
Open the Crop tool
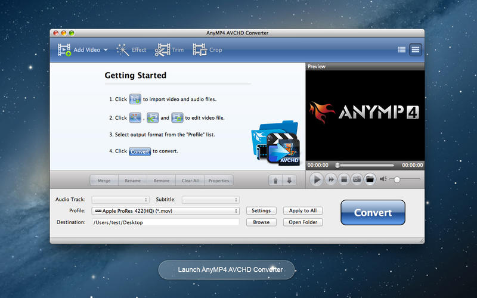tap(200, 49)
